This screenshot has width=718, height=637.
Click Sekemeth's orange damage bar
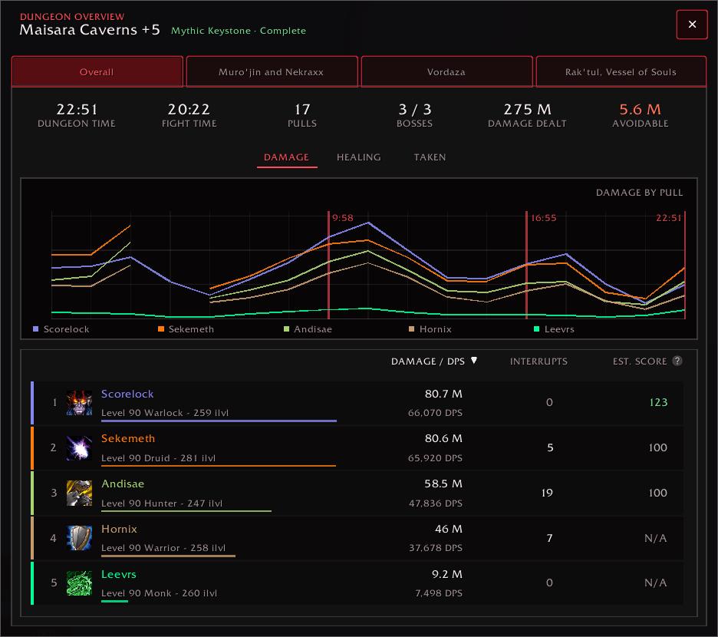pyautogui.click(x=219, y=466)
